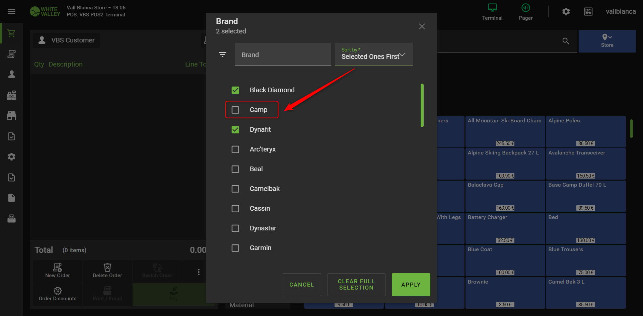Select the Battery Charger product tile

click(505, 228)
